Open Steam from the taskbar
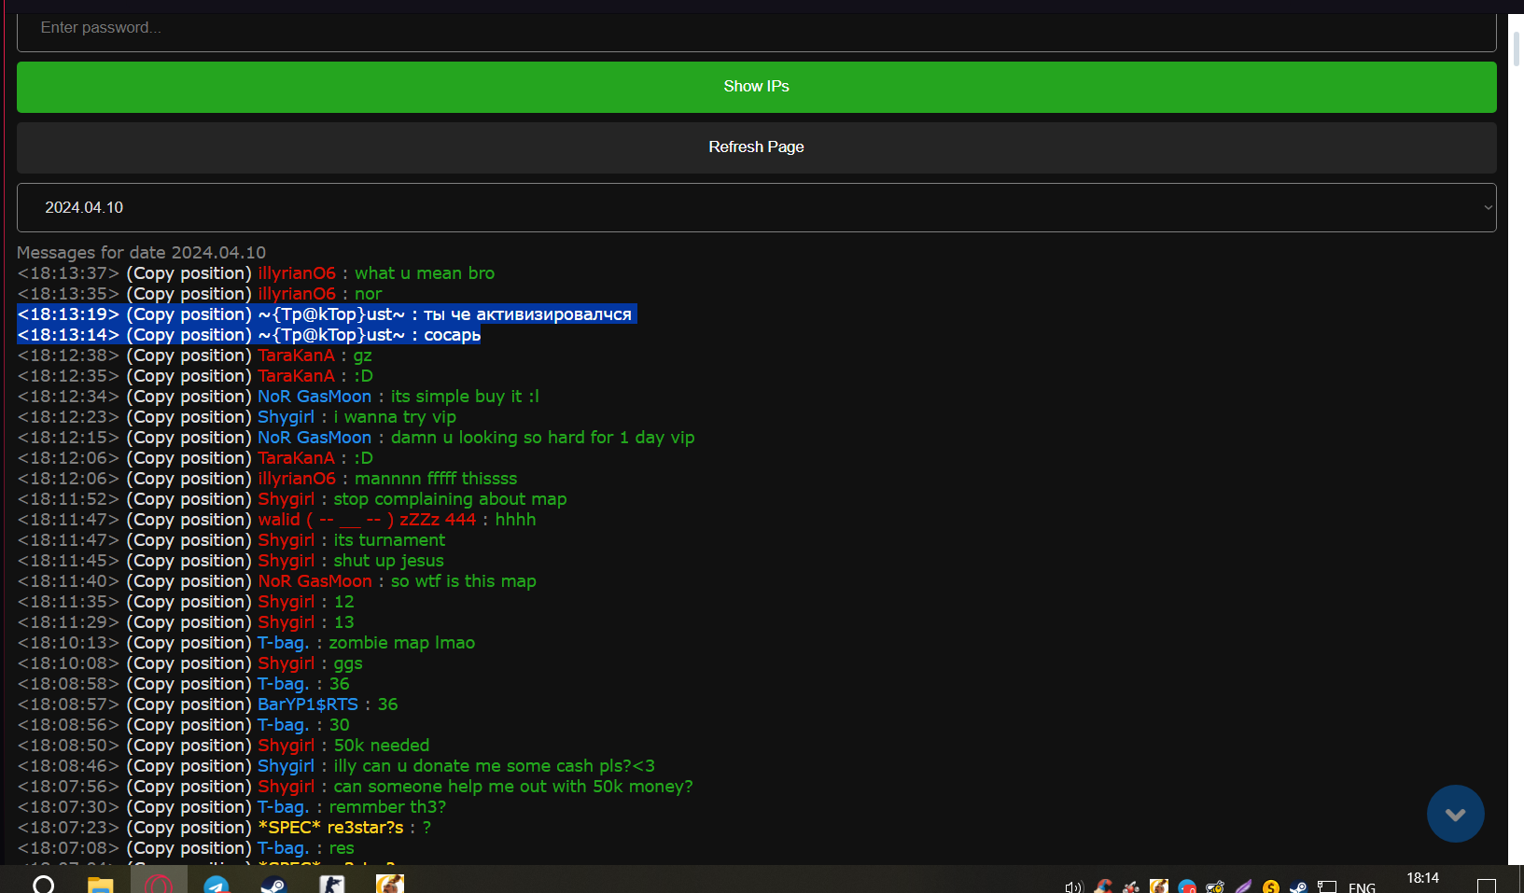 (273, 885)
